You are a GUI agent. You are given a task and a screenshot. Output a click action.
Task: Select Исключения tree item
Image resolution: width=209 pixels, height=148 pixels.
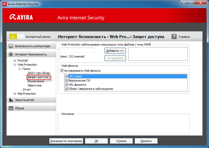point(36,81)
